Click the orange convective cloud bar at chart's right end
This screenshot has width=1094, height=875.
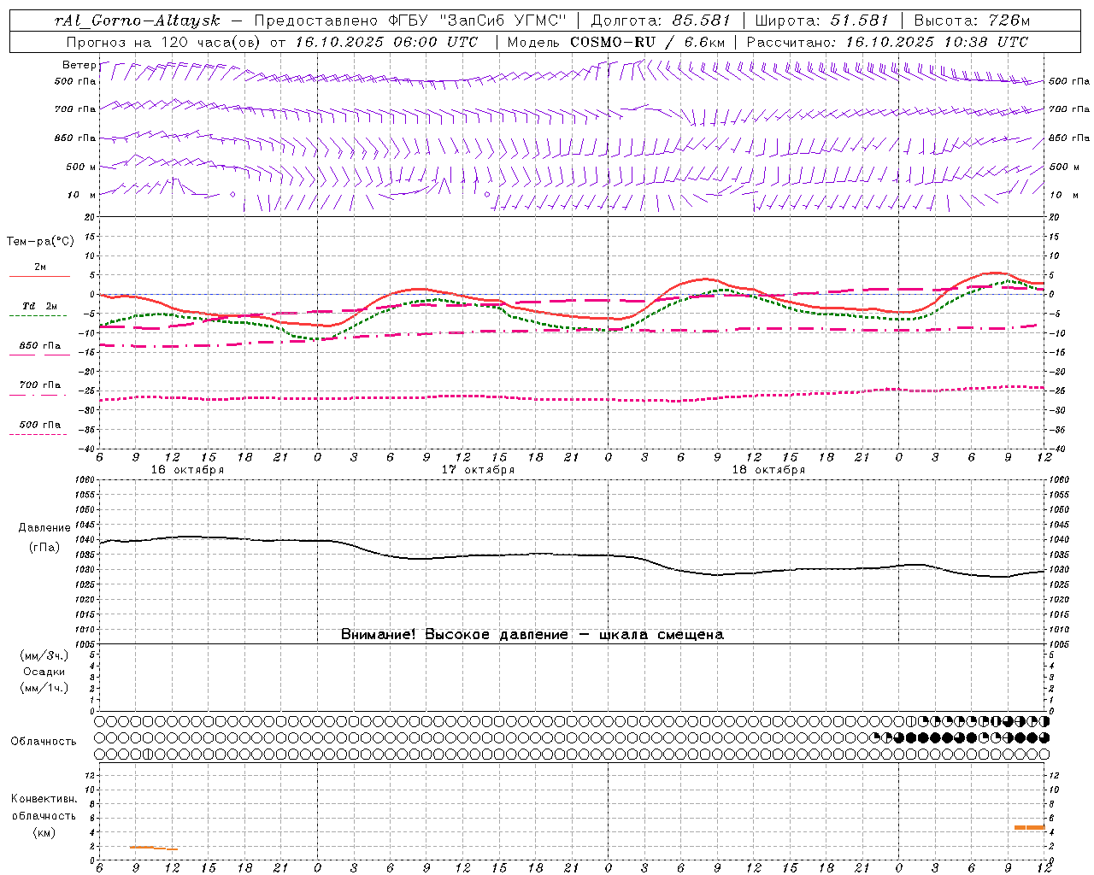[1029, 827]
